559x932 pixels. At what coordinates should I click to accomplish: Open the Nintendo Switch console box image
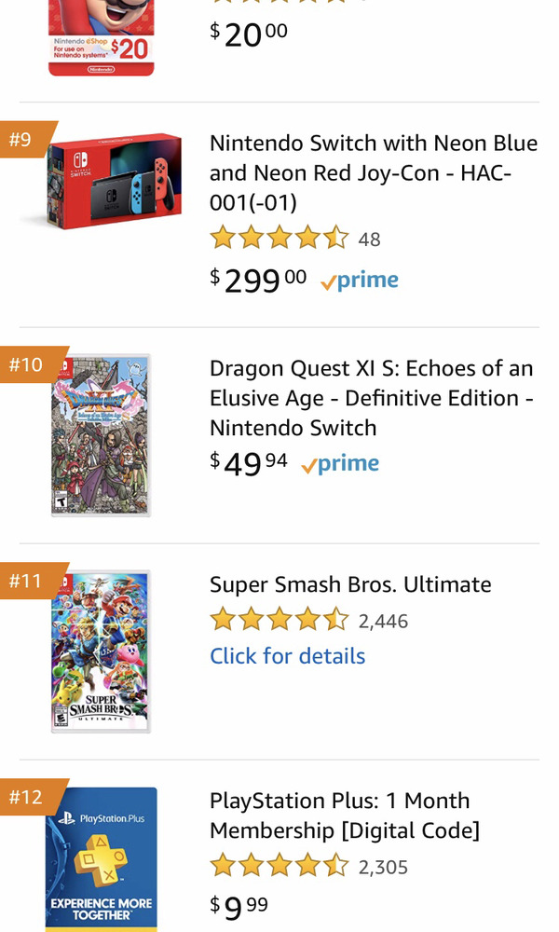click(101, 181)
